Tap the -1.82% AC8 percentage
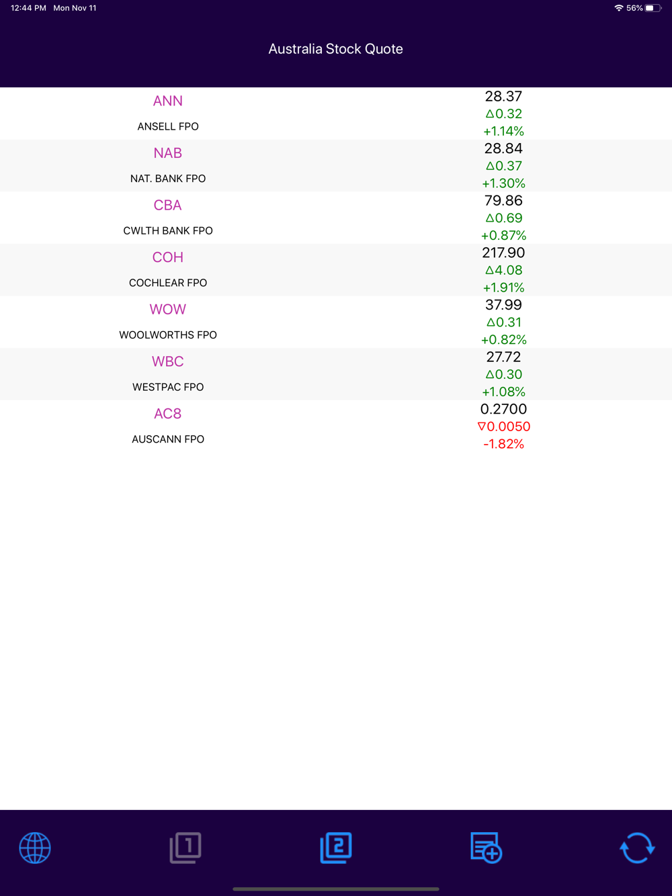The width and height of the screenshot is (672, 896). 504,444
